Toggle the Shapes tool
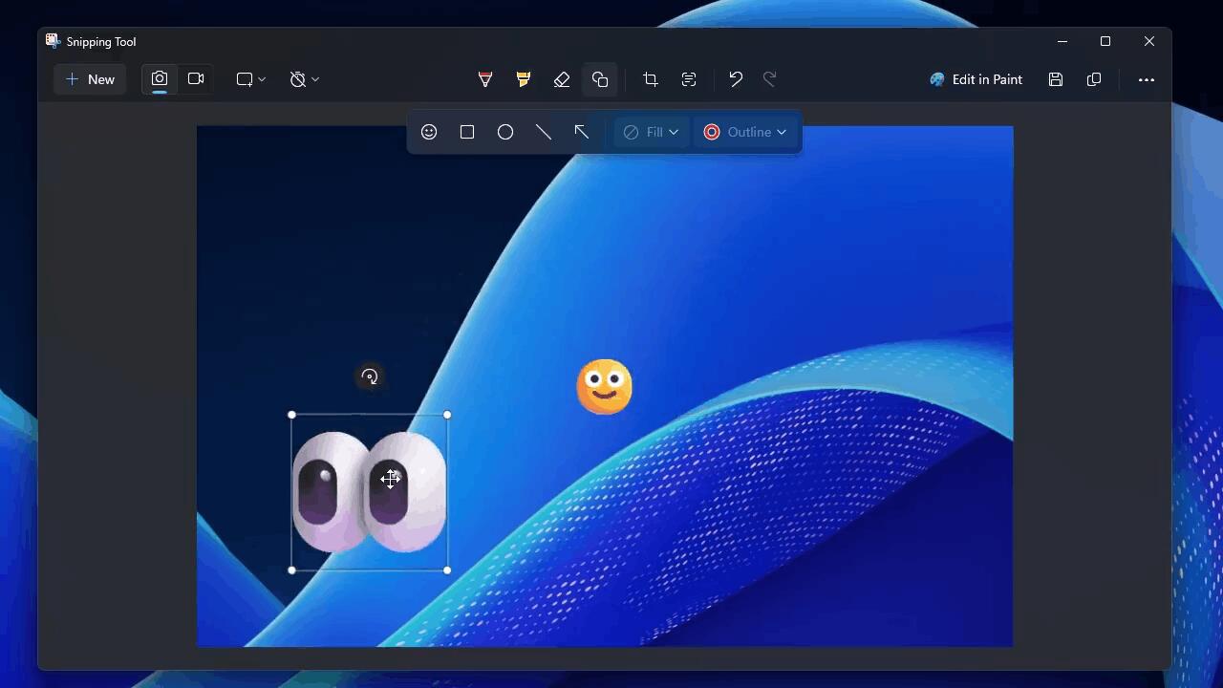This screenshot has height=688, width=1223. (x=600, y=79)
